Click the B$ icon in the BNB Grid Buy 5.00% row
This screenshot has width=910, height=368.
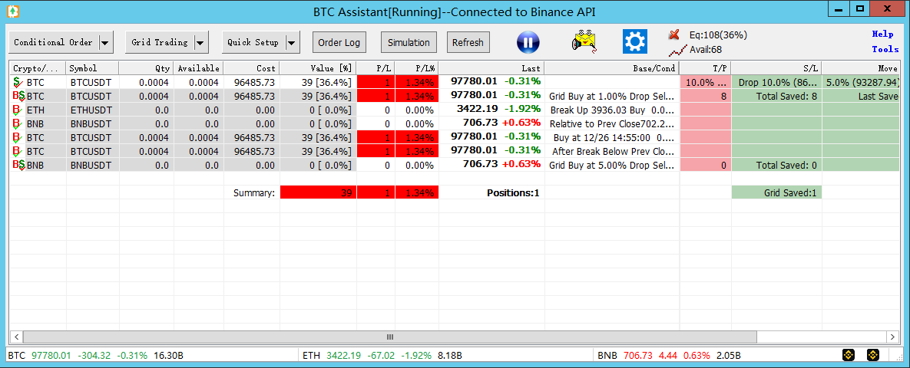point(18,165)
